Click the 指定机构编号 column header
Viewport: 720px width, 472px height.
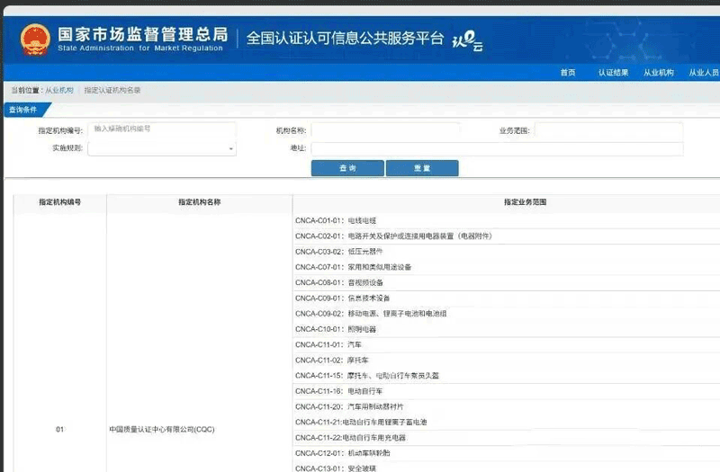pyautogui.click(x=60, y=201)
